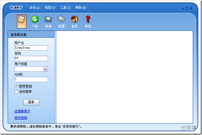Close the V-SKY window
202x135 pixels.
(x=191, y=8)
